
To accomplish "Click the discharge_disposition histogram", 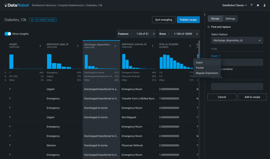I will pyautogui.click(x=101, y=62).
